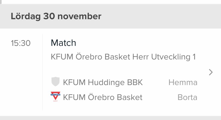
Task: Click blank space between subtitle and team rows
Action: pyautogui.click(x=123, y=69)
